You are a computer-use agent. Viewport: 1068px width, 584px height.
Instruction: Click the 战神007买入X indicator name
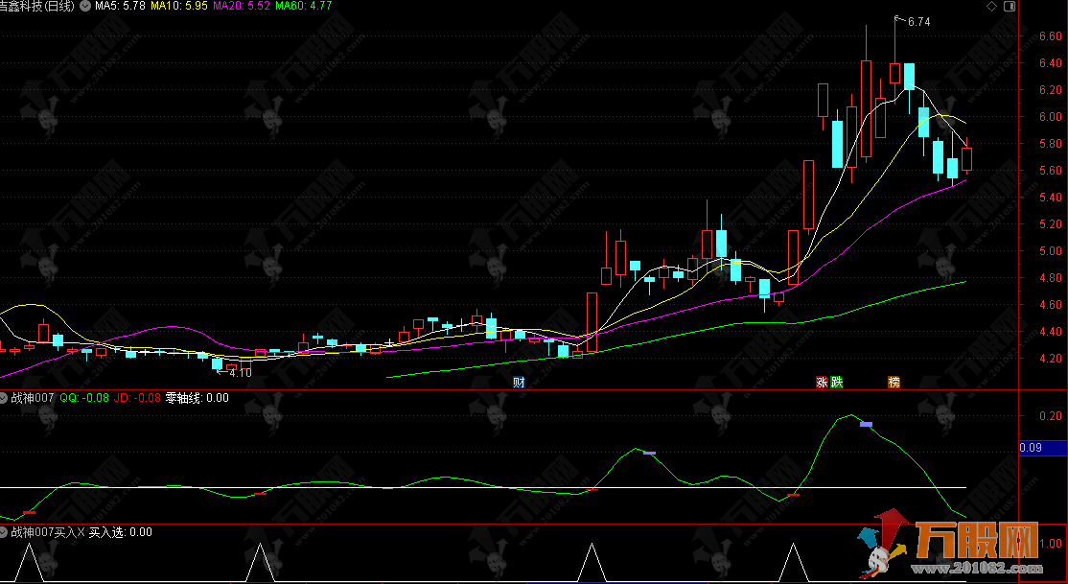[48, 531]
